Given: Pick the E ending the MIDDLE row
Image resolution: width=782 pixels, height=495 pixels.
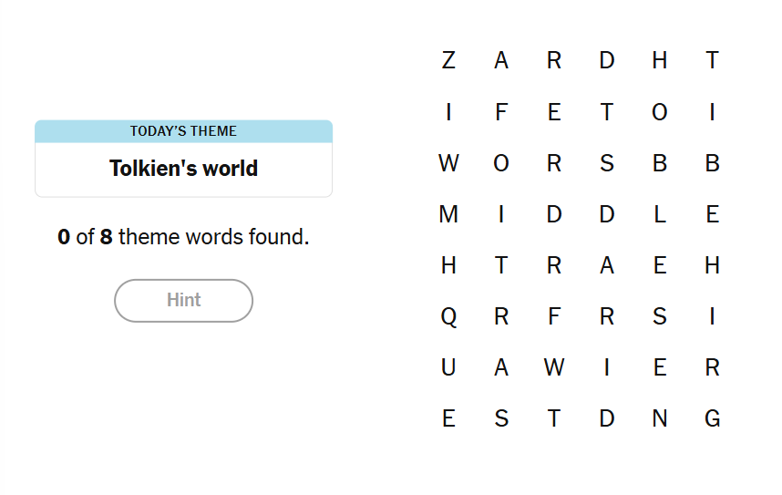Looking at the screenshot, I should click(713, 214).
